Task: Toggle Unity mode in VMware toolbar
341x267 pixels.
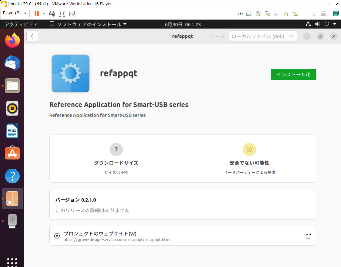Action: pos(72,14)
